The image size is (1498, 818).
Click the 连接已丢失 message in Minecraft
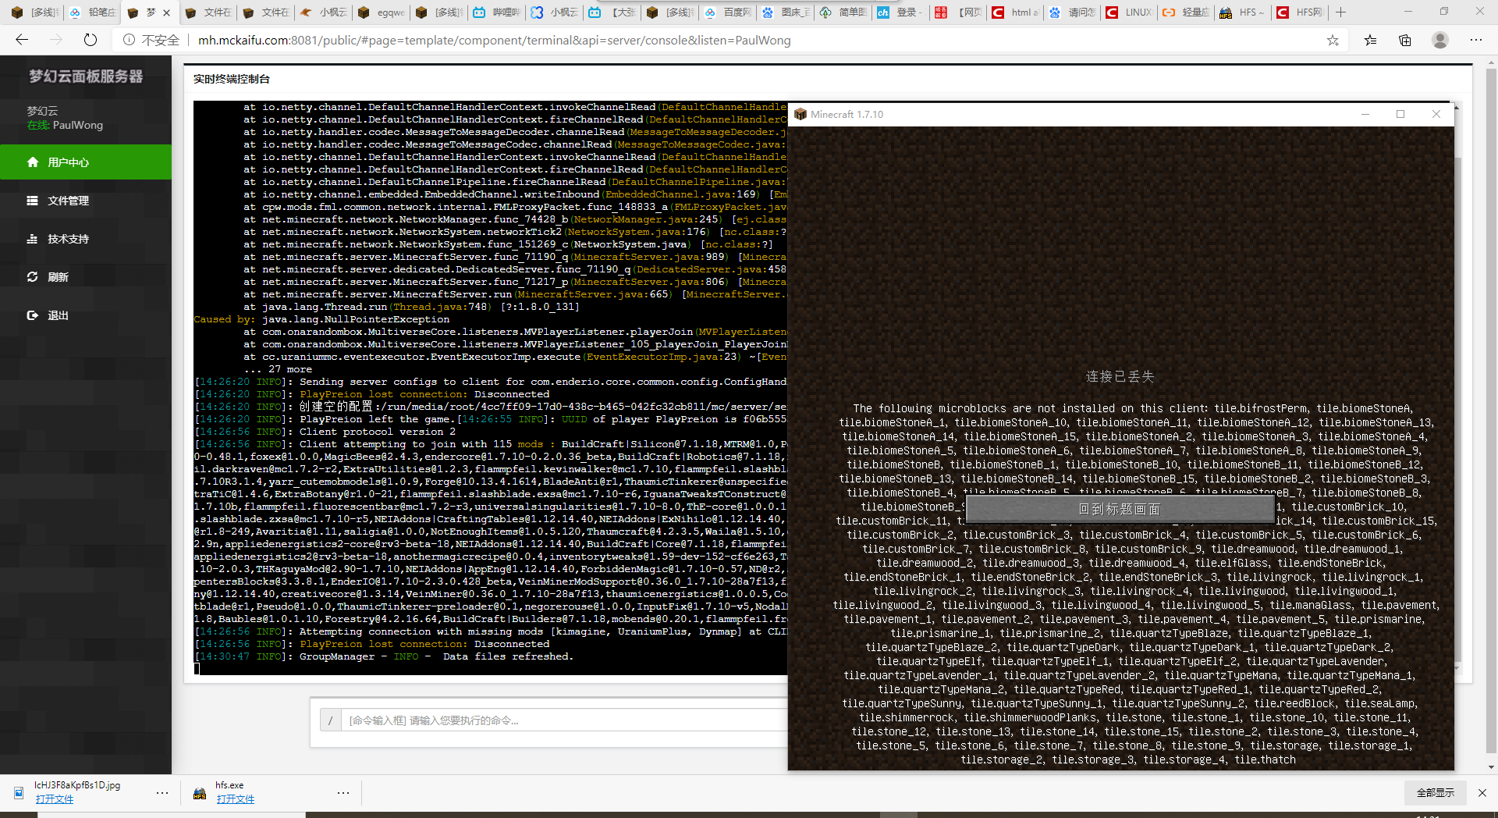coord(1120,376)
